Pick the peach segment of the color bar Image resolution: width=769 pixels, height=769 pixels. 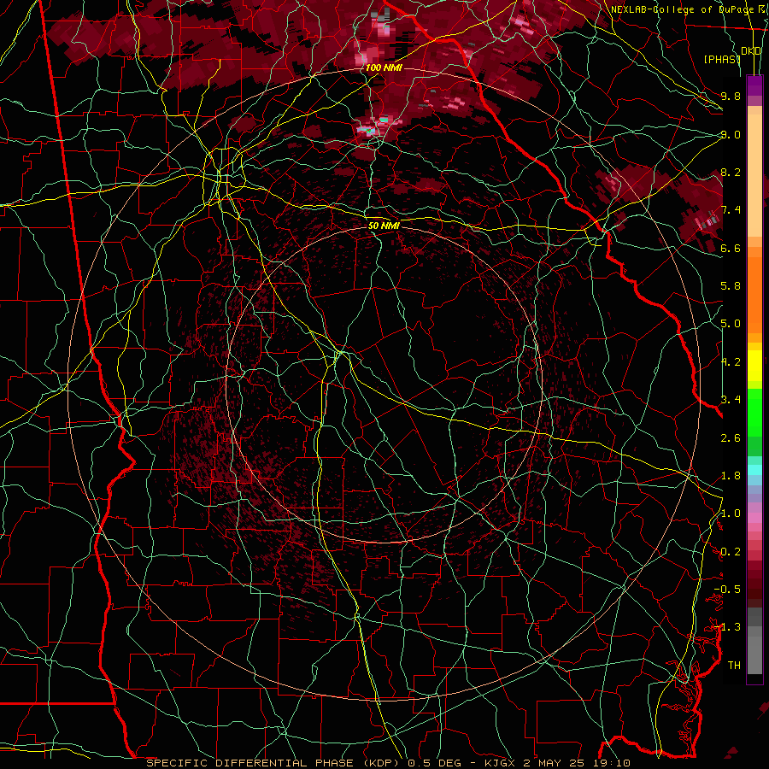tap(754, 177)
